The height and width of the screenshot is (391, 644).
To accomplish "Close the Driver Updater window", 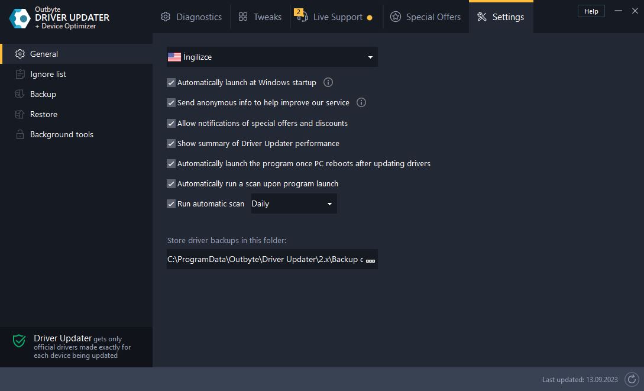I will tap(635, 11).
